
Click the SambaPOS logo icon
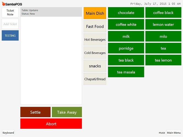pyautogui.click(x=4, y=4)
